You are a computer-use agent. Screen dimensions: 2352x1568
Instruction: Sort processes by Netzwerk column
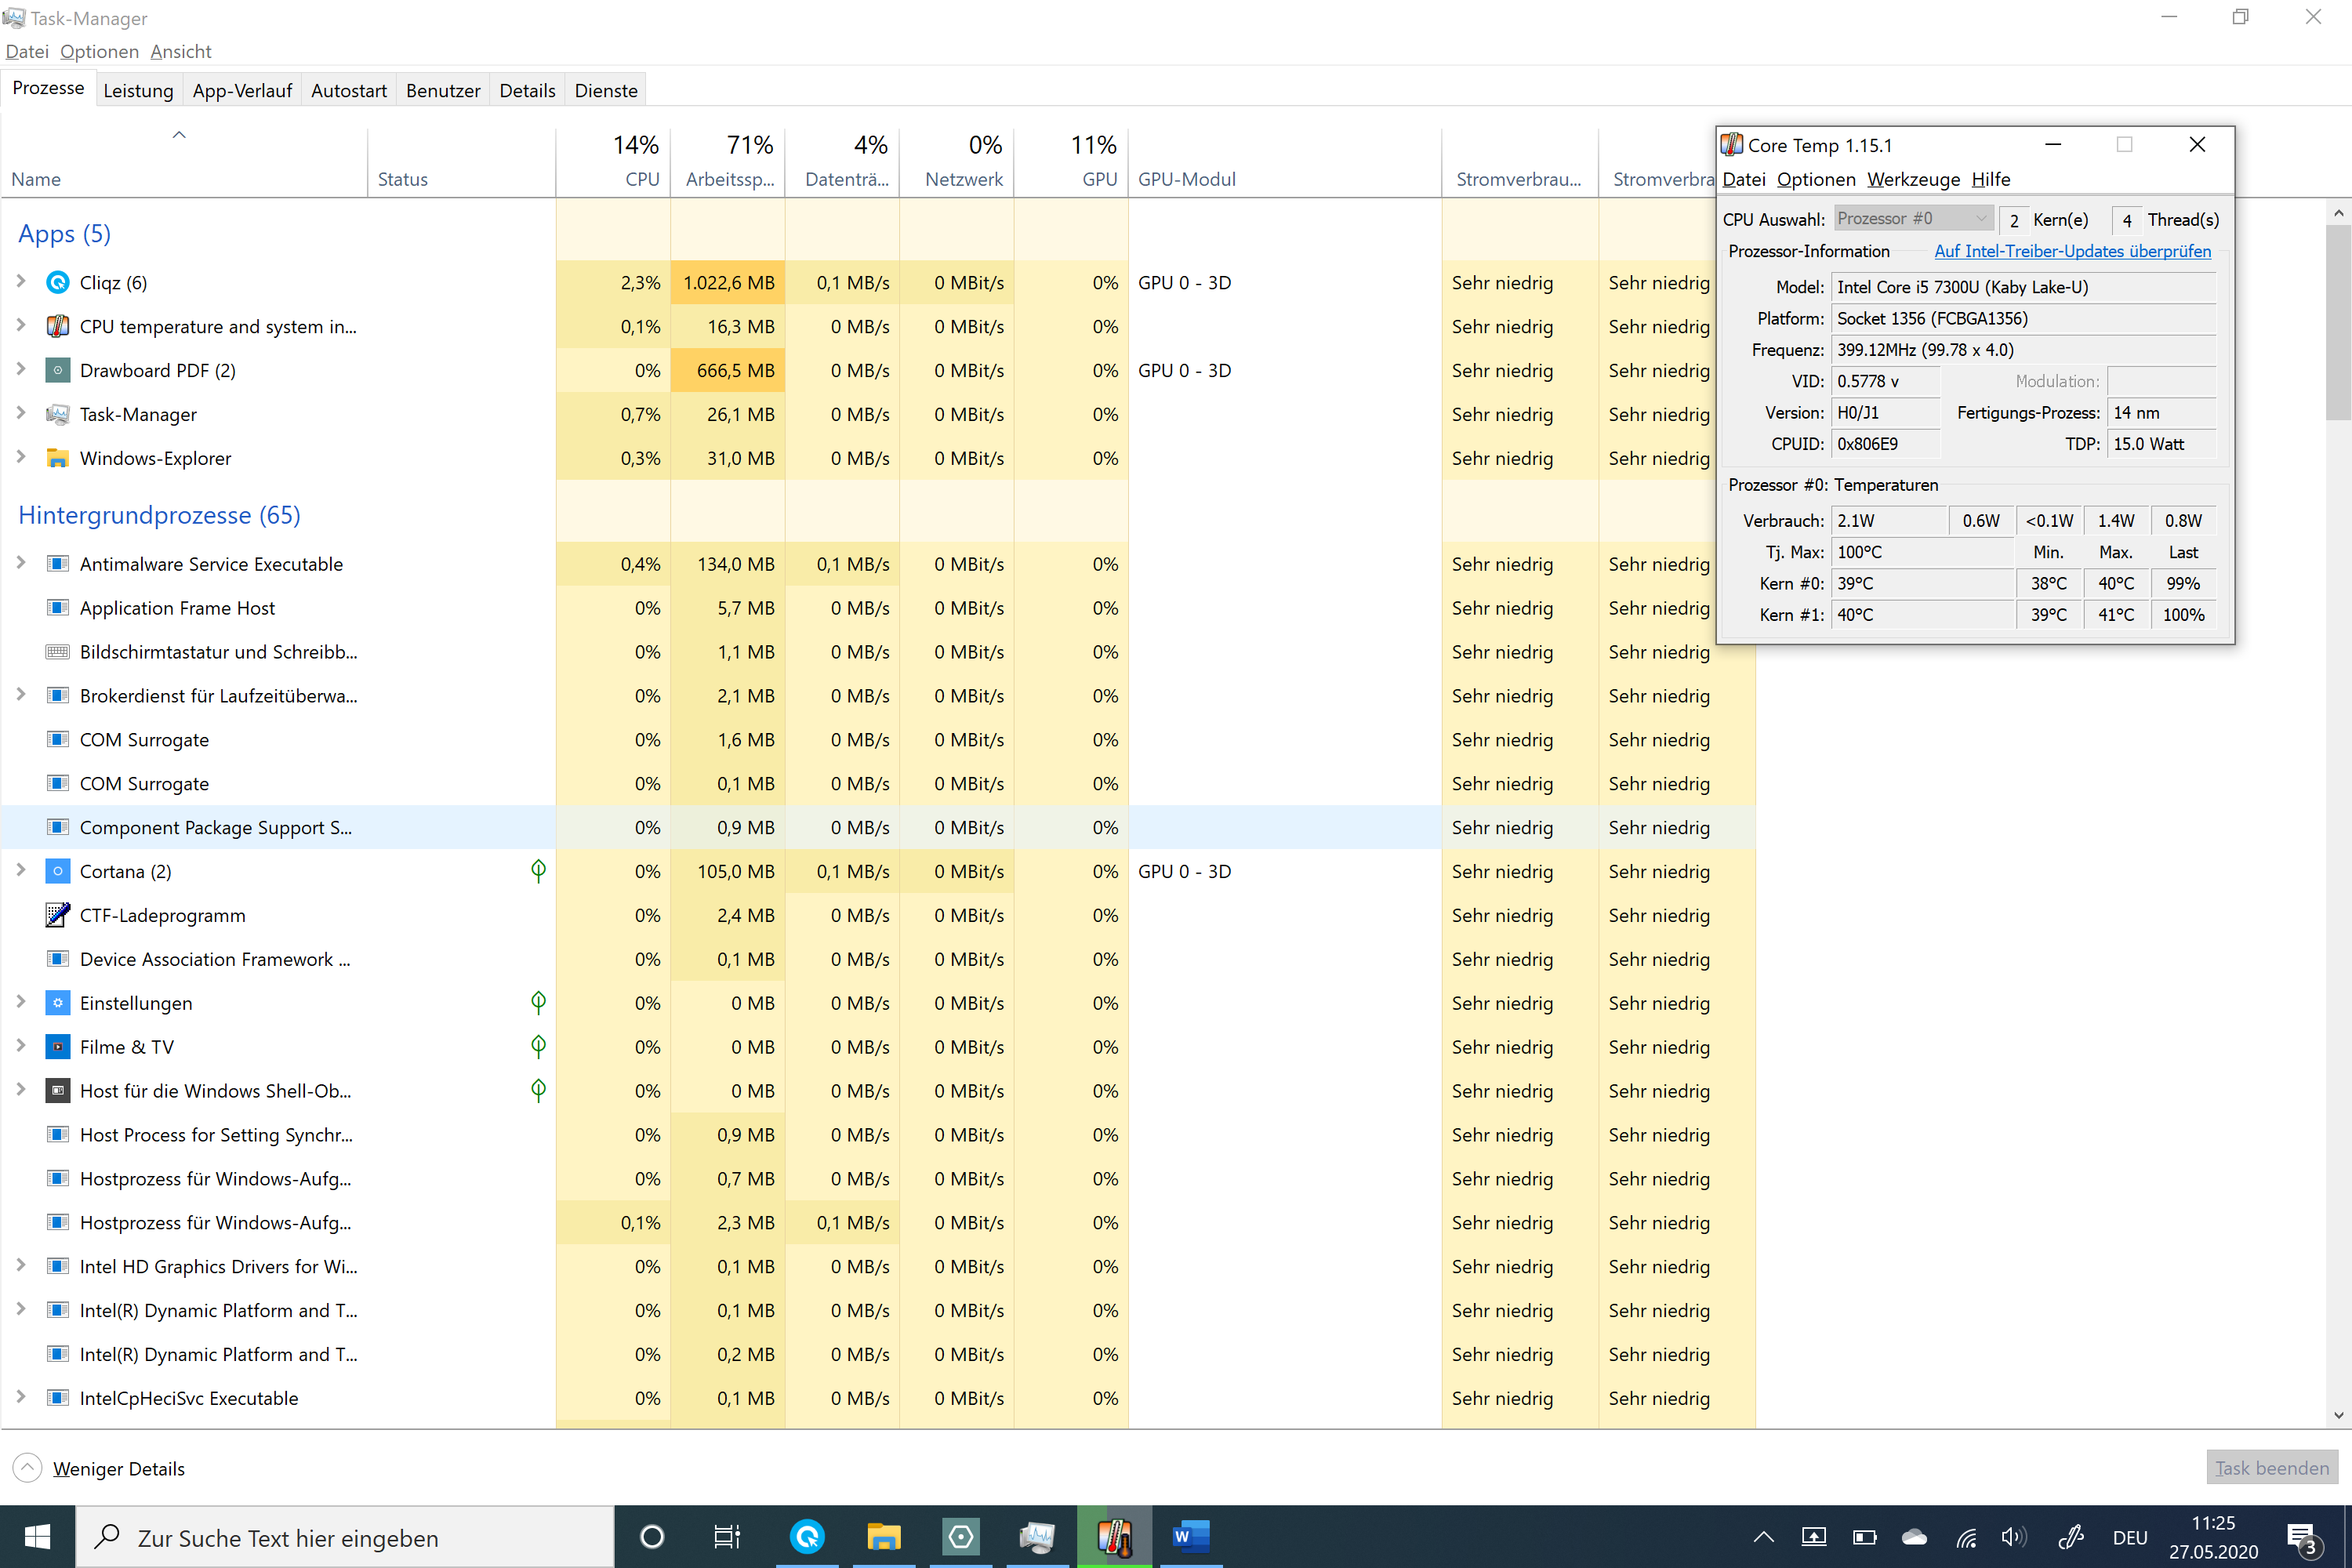click(957, 162)
